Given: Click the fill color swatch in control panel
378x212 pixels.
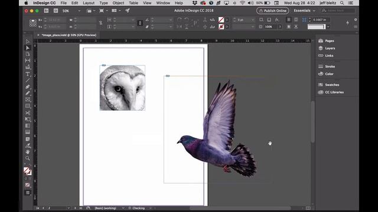Looking at the screenshot, I should tap(221, 19).
